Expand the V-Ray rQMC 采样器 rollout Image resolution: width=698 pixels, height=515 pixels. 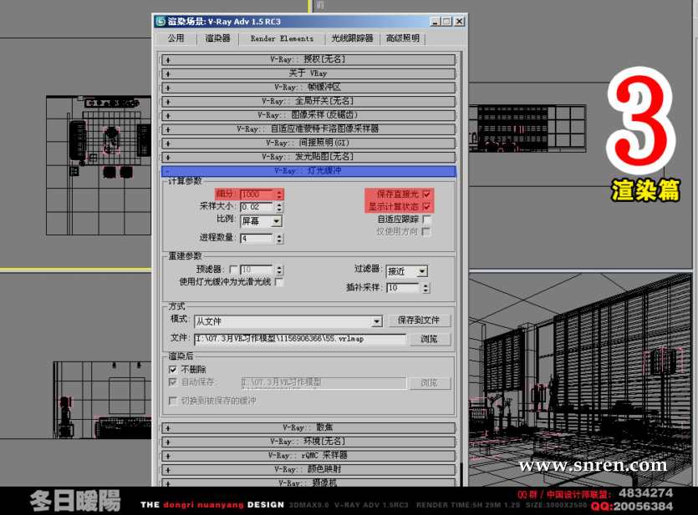tap(308, 456)
